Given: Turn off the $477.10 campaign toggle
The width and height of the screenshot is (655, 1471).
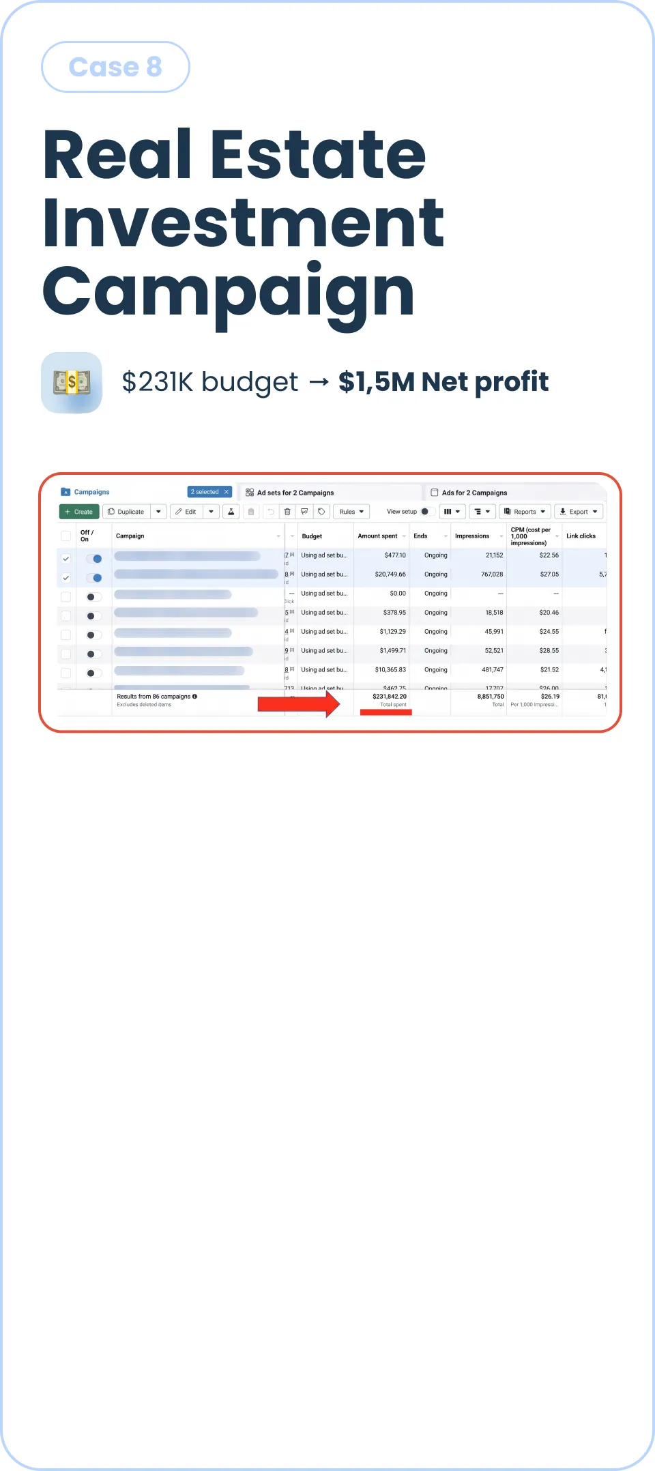Looking at the screenshot, I should 94,559.
